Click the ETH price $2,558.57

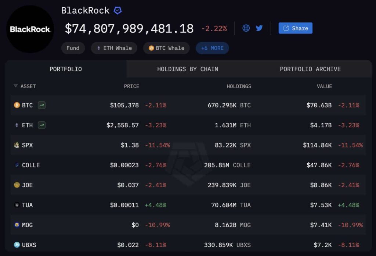[x=123, y=125]
